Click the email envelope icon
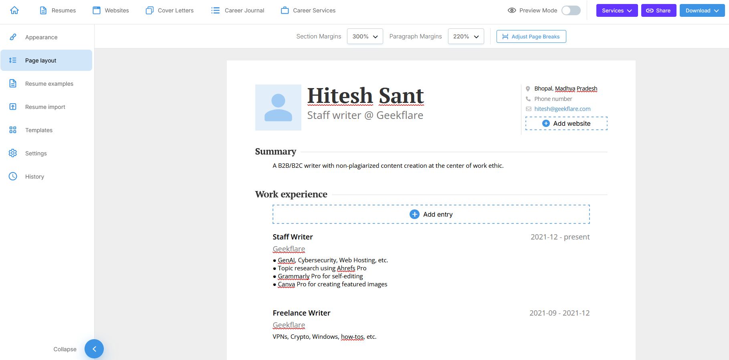The width and height of the screenshot is (729, 360). coord(528,109)
